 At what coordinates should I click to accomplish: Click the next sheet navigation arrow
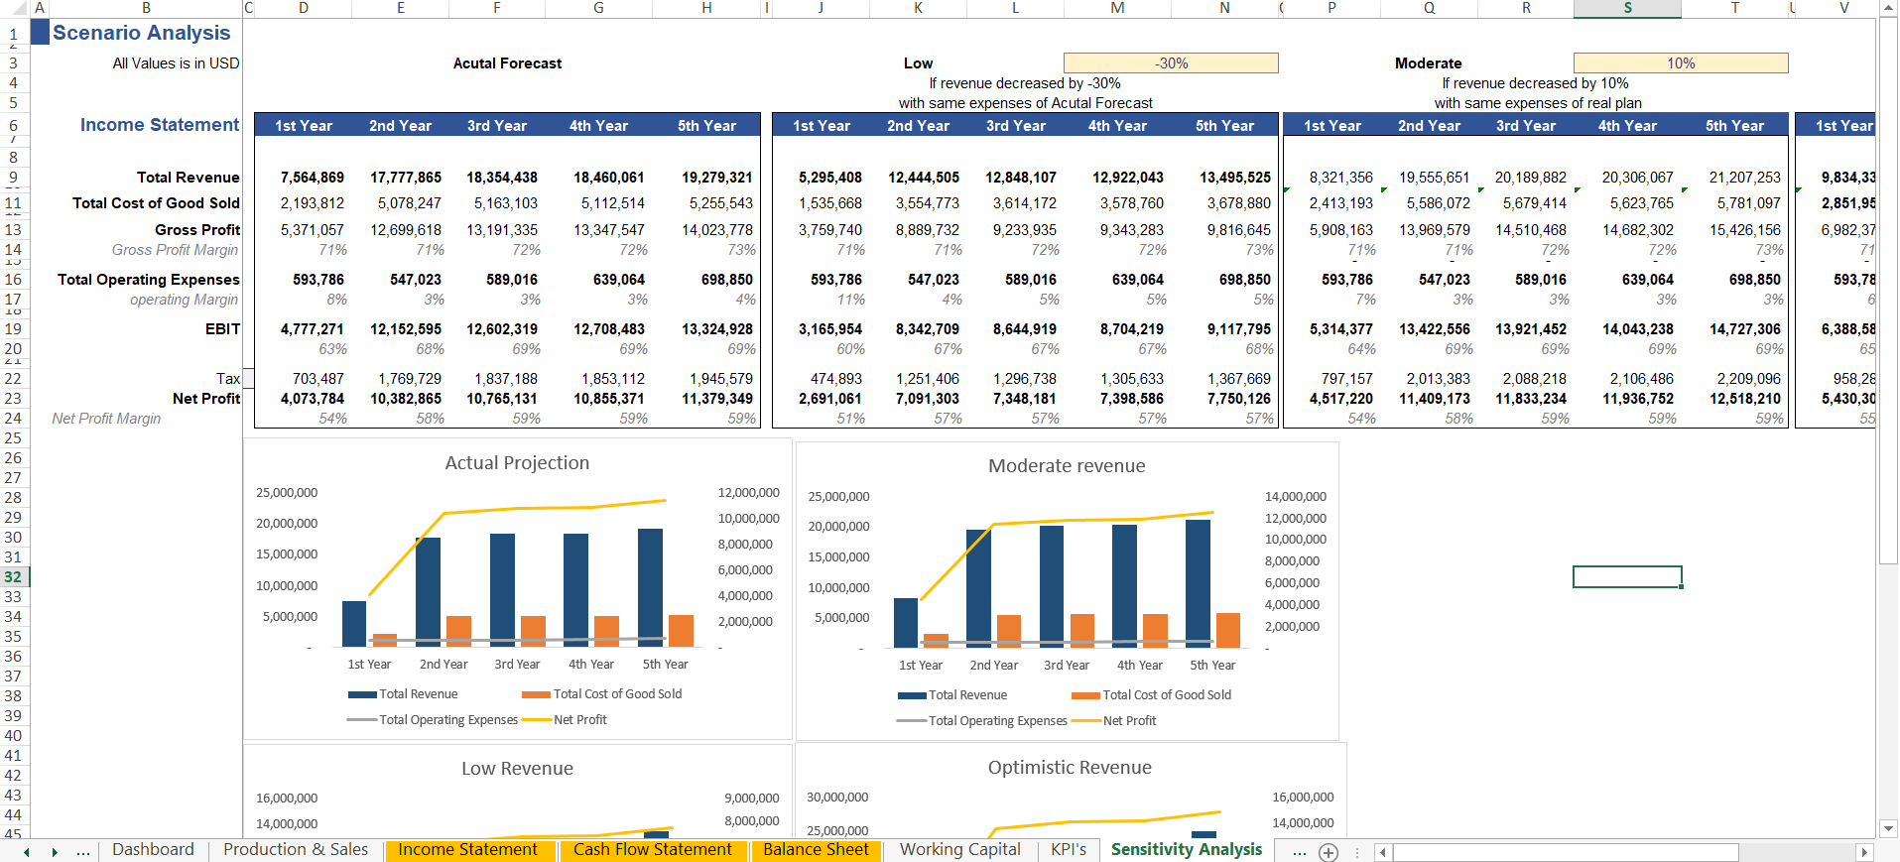tap(55, 852)
